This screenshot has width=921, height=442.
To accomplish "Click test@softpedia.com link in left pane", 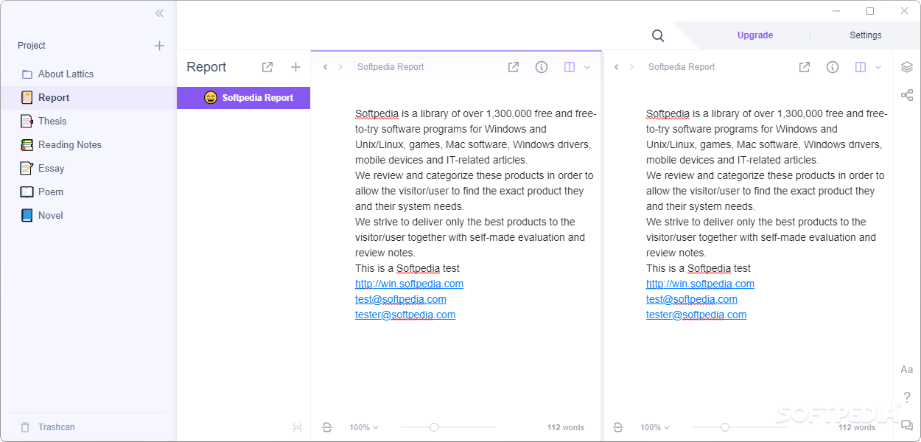I will 401,299.
